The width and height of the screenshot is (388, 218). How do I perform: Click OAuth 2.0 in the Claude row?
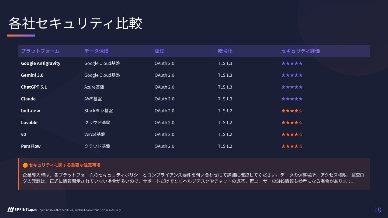[164, 99]
